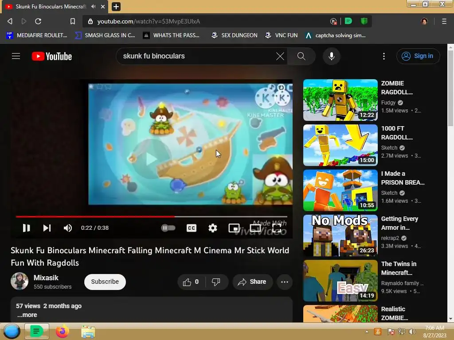The image size is (454, 340).
Task: Subscribe to Mixasik channel
Action: (105, 282)
